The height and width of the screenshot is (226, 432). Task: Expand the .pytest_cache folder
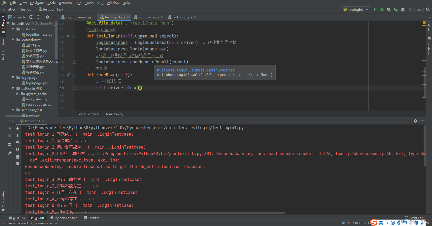click(x=18, y=94)
